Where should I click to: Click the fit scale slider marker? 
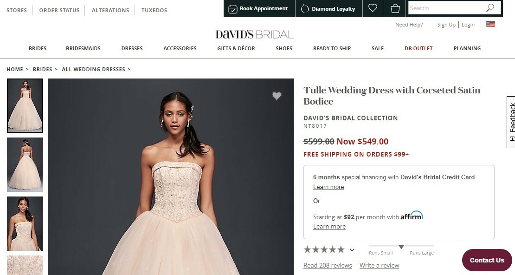tap(401, 247)
